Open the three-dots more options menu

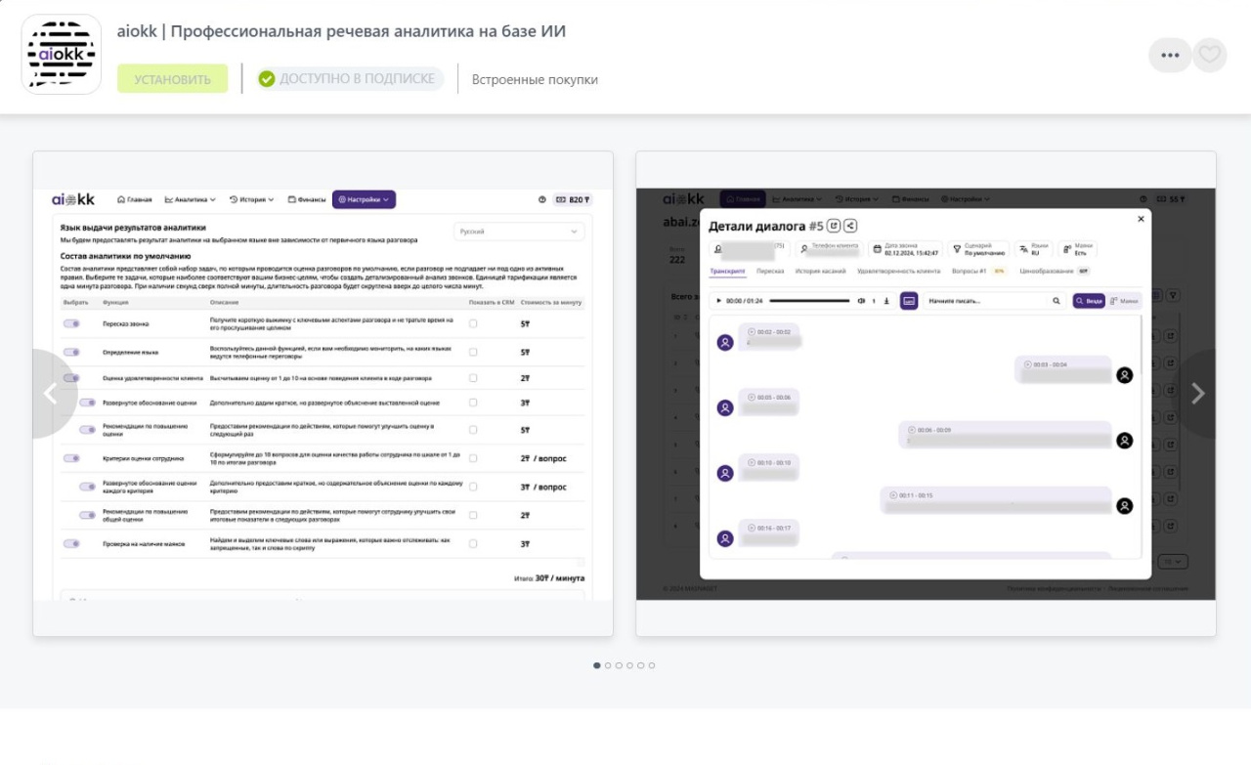[1170, 55]
